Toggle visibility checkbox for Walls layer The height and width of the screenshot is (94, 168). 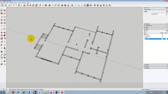(x=162, y=37)
